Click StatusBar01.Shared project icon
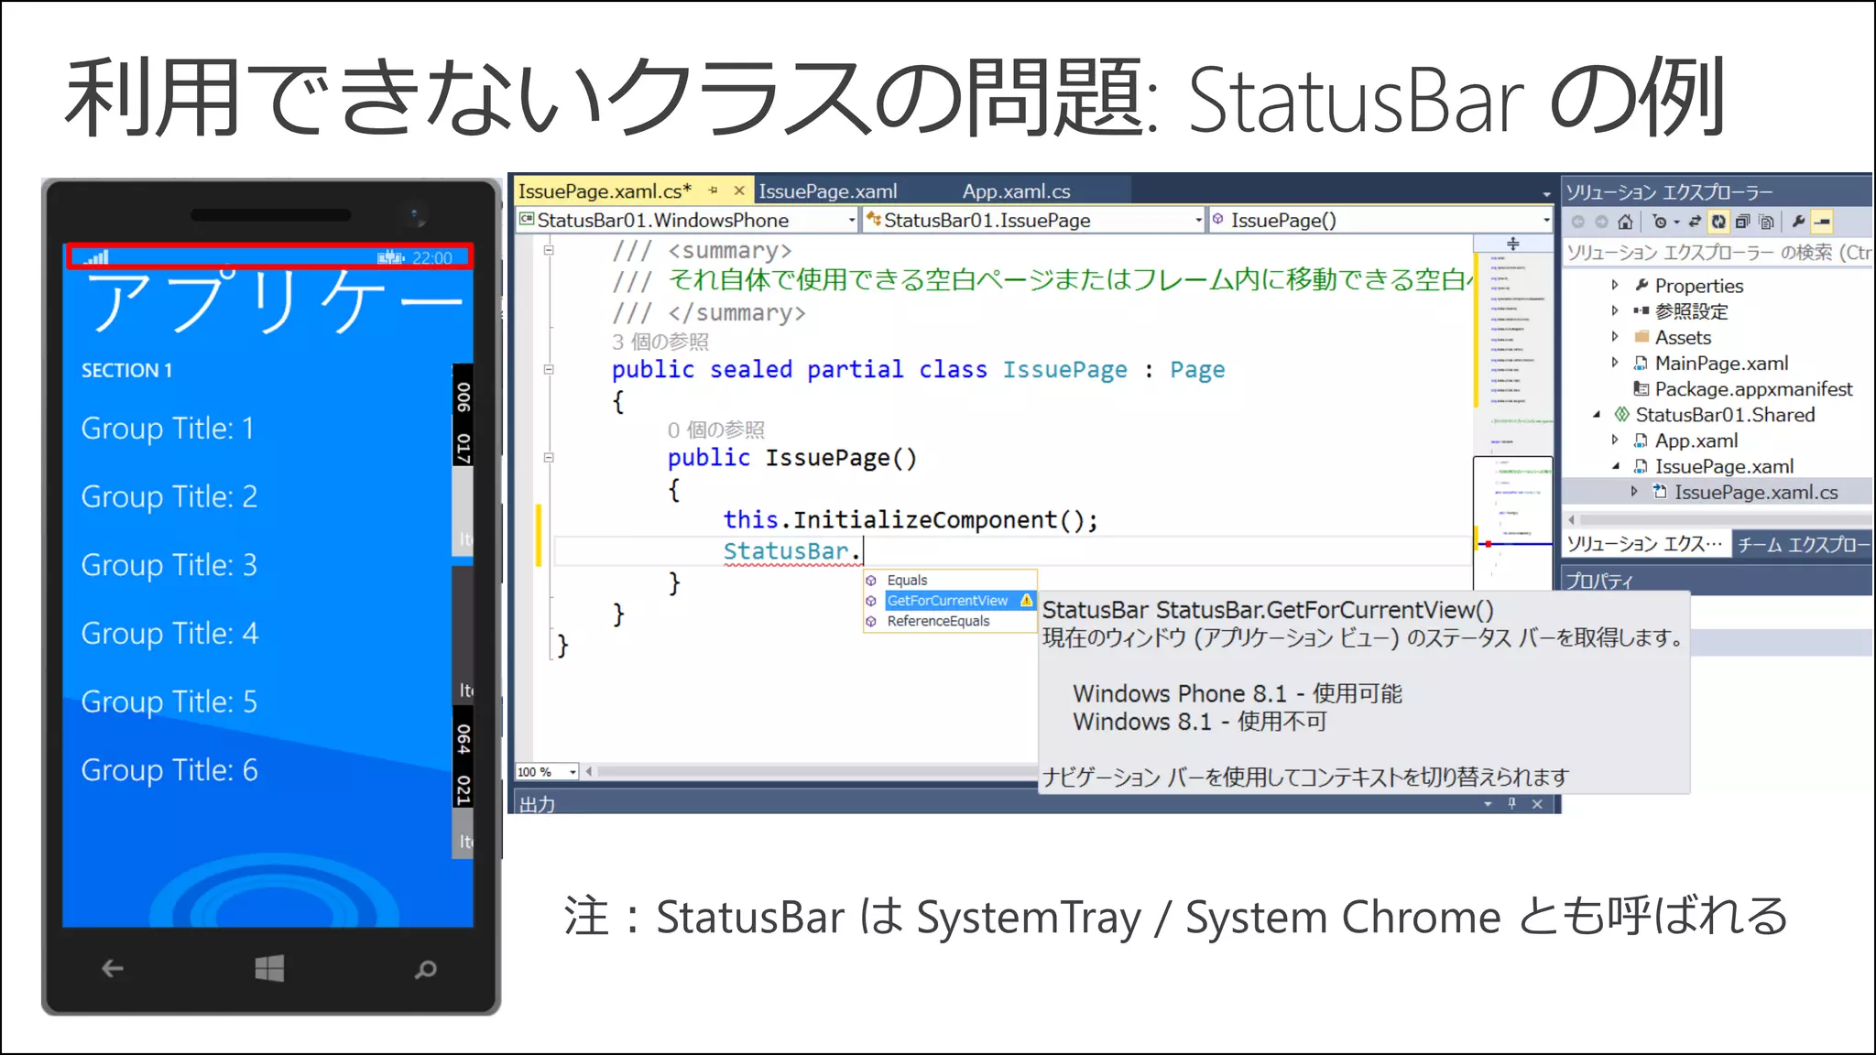The height and width of the screenshot is (1055, 1876). (x=1622, y=415)
